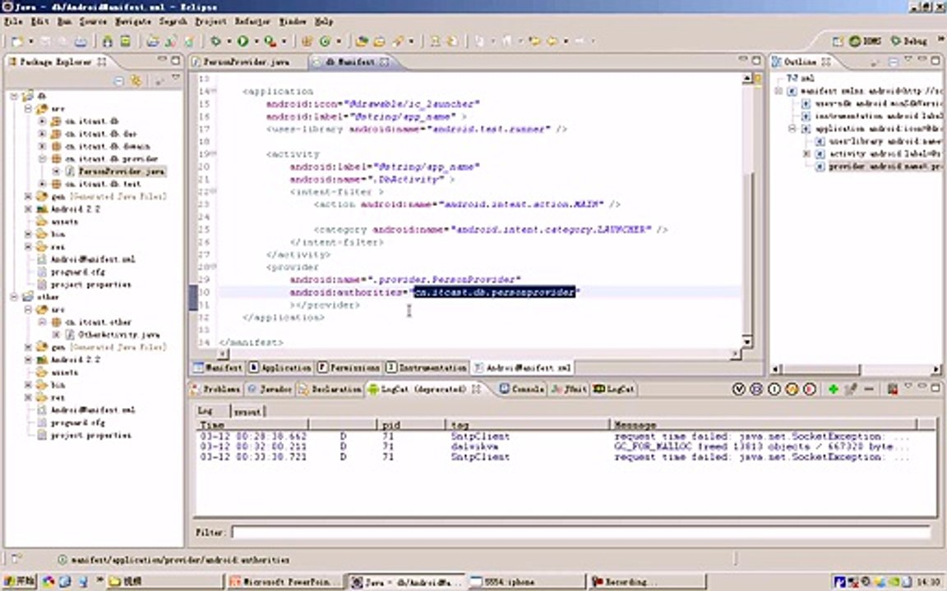Image resolution: width=947 pixels, height=591 pixels.
Task: Expand cn.itcast.db package node
Action: coord(42,121)
